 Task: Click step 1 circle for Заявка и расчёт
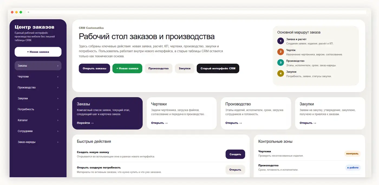[281, 41]
